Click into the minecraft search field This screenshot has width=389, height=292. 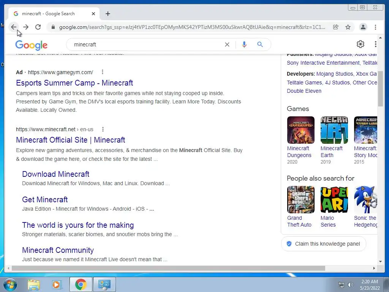tap(146, 44)
